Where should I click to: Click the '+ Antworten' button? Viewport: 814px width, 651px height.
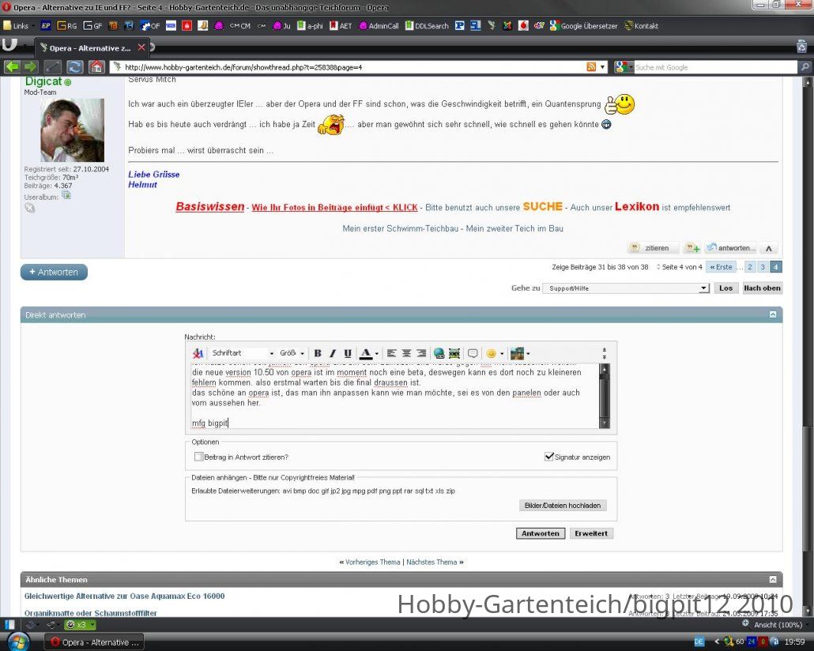(54, 272)
